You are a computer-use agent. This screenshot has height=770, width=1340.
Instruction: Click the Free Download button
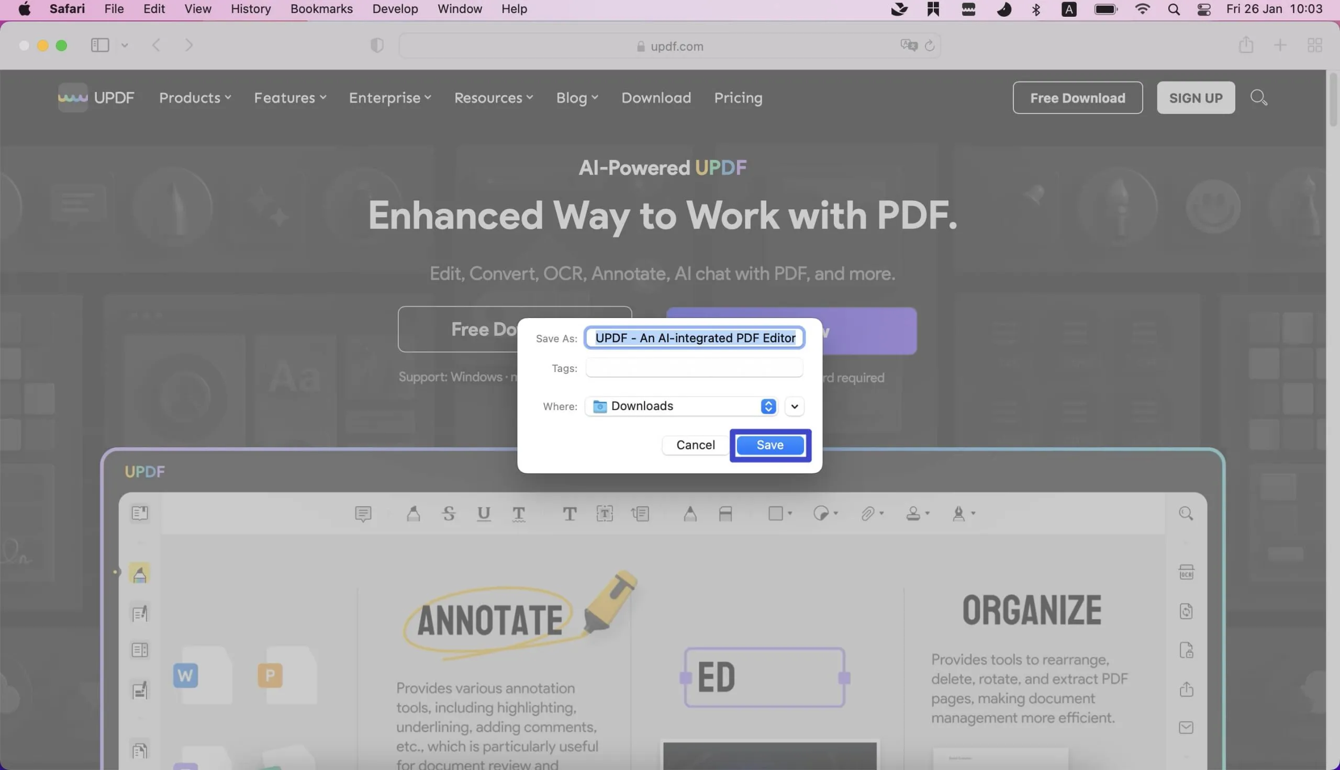click(1077, 97)
